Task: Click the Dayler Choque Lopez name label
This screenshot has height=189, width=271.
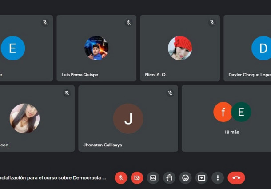Action: [249, 75]
